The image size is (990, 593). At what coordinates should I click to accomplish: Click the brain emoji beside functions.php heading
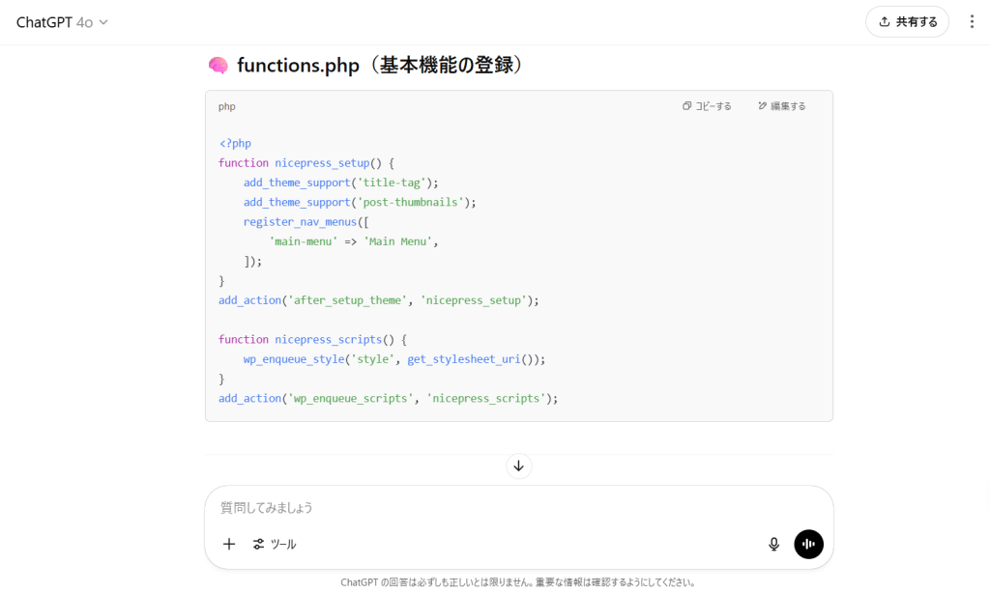[218, 66]
